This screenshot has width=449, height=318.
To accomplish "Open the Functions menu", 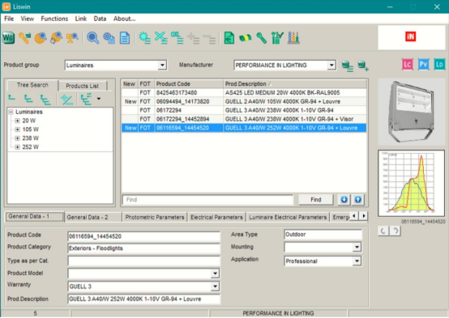I will click(54, 19).
